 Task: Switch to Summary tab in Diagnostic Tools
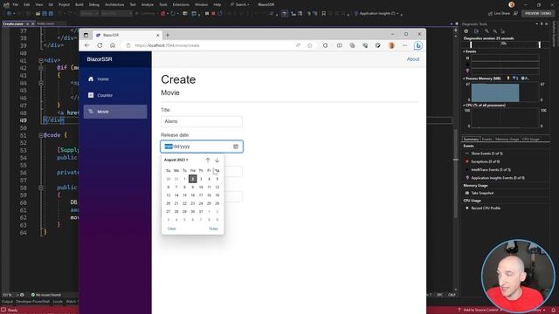point(471,140)
